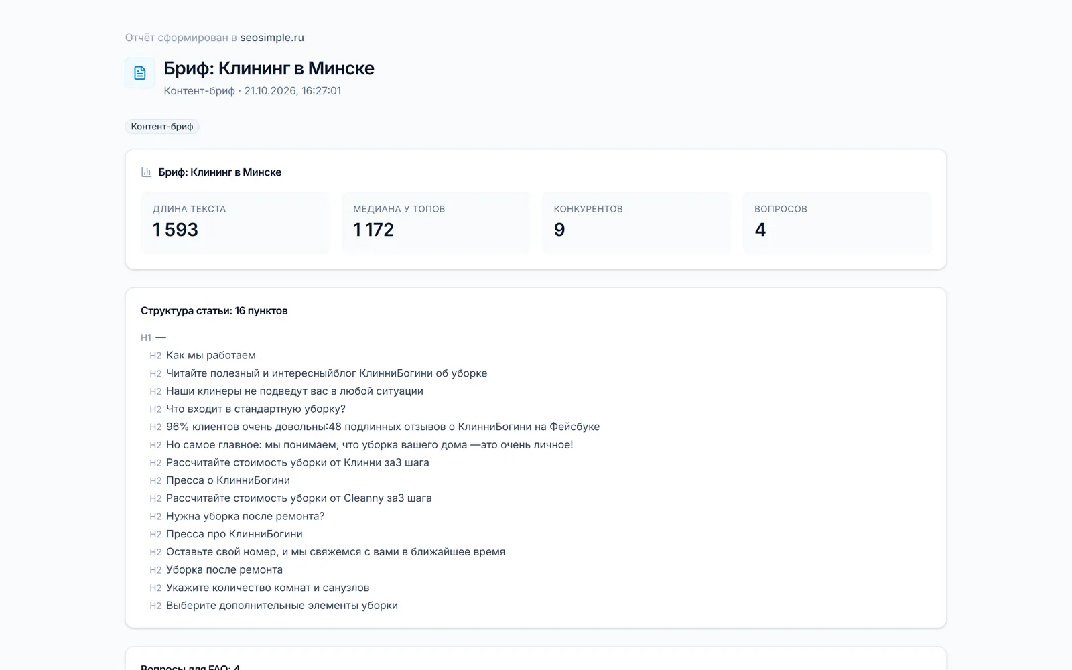Click the document icon beside the main title
Screen dimensions: 1072x670
(x=140, y=73)
